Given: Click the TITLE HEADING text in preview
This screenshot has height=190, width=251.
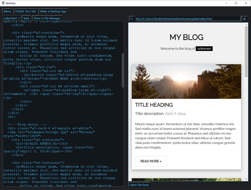Looking at the screenshot, I should (x=154, y=105).
